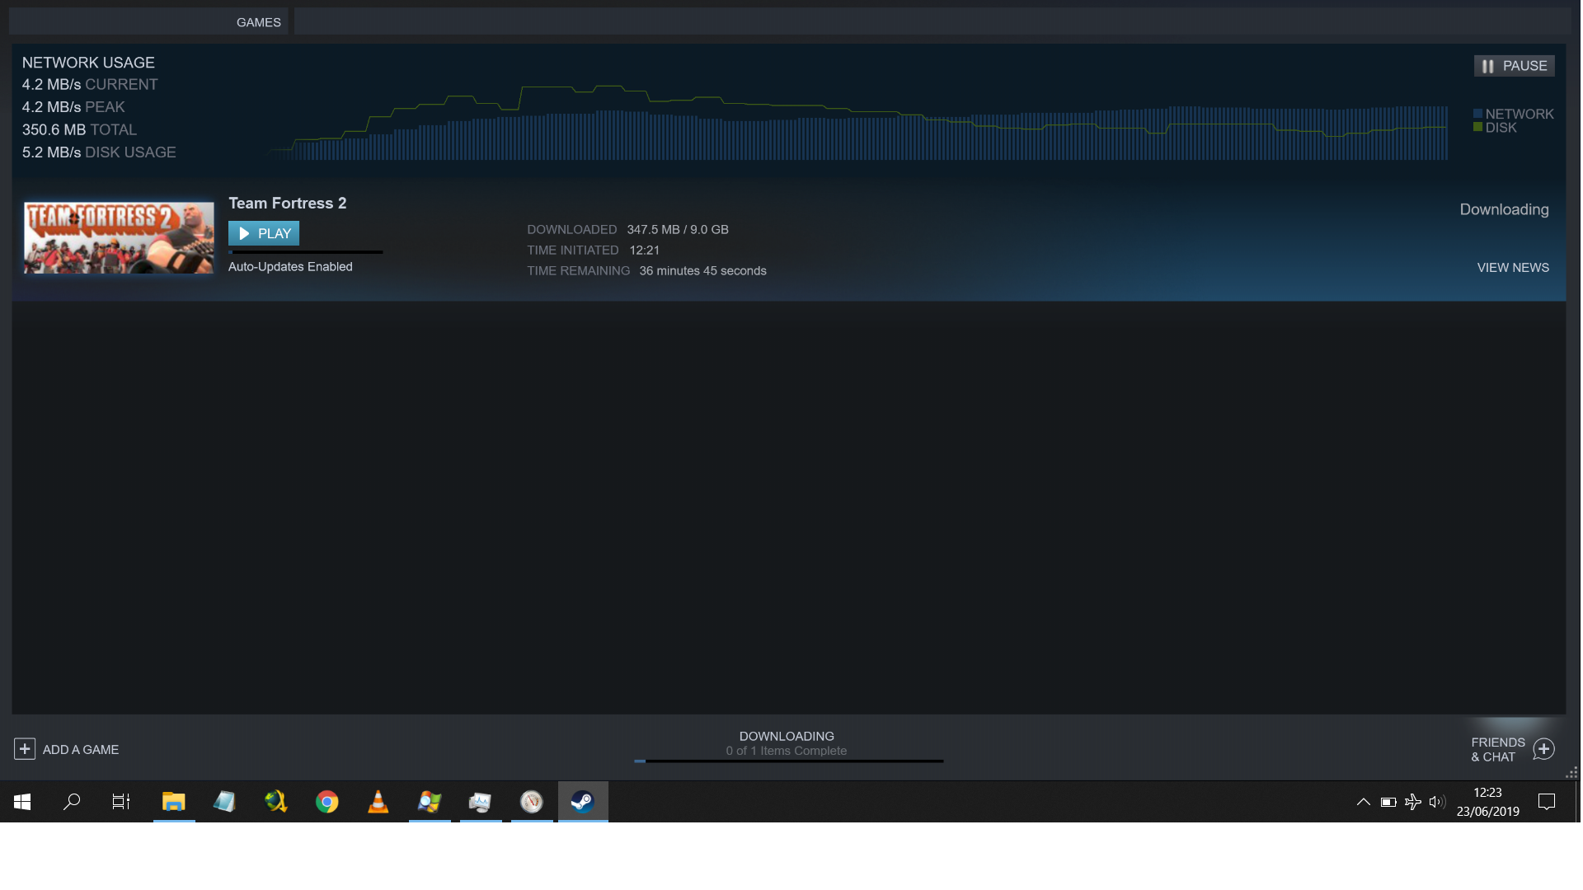Open the round compass-like taskbar icon

coord(532,801)
